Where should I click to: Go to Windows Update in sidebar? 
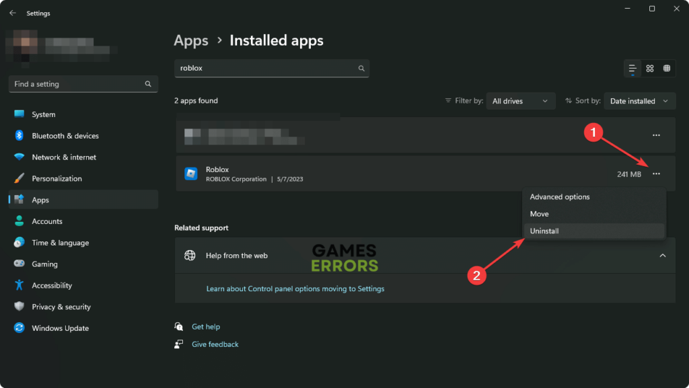click(x=60, y=328)
